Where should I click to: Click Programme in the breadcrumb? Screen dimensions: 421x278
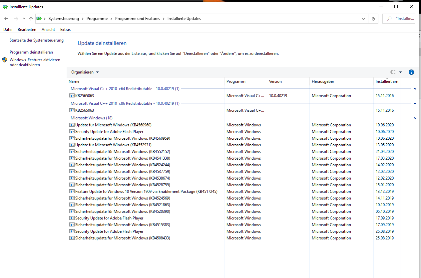pos(97,19)
